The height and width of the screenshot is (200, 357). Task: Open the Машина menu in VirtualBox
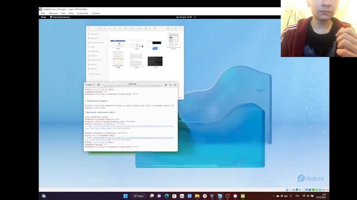pos(54,13)
